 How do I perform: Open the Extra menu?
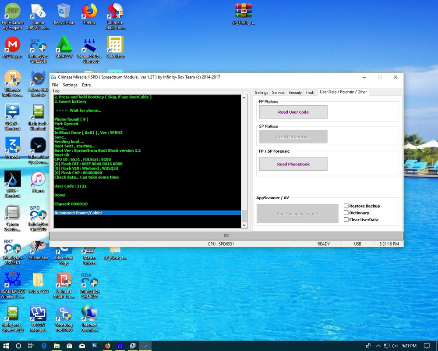[86, 85]
